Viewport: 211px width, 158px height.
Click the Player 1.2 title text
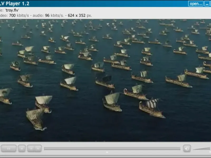(x=17, y=4)
